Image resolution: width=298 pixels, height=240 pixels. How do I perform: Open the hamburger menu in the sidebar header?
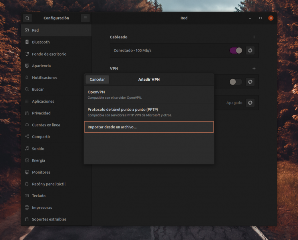coord(85,18)
